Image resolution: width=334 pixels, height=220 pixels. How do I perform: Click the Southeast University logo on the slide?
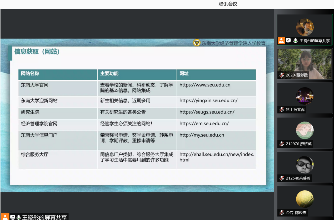coord(197,43)
